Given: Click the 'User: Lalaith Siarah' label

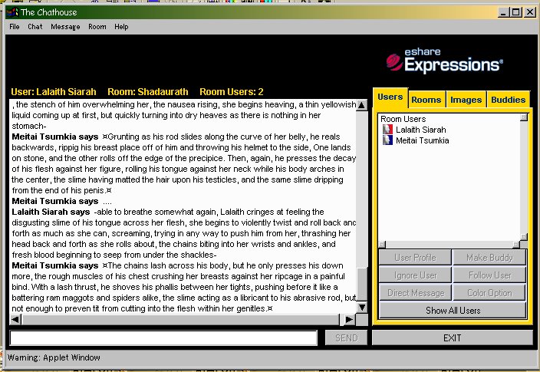Looking at the screenshot, I should (x=54, y=91).
